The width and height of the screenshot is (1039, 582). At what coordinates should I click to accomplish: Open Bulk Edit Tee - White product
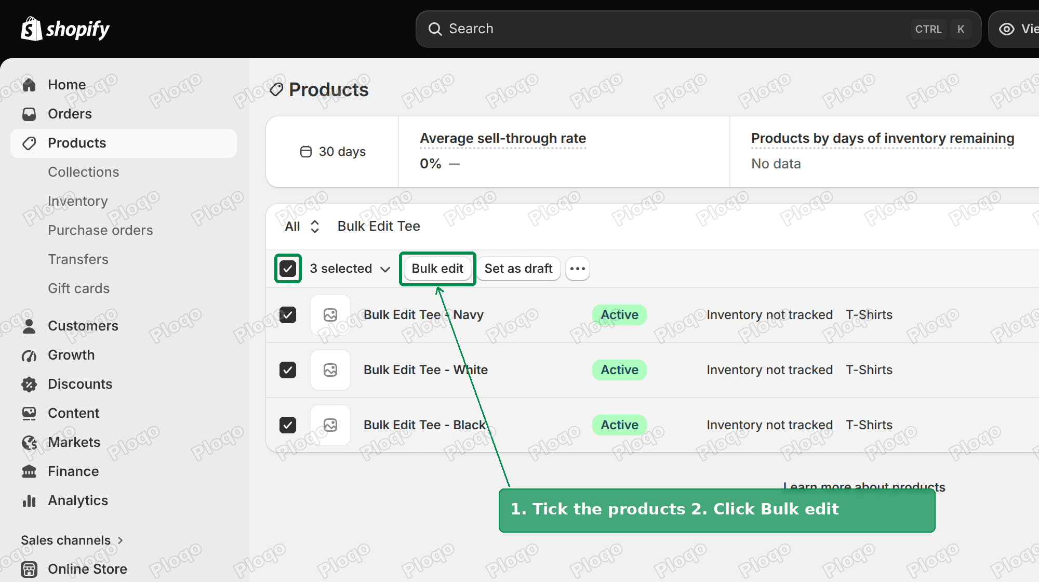(425, 370)
